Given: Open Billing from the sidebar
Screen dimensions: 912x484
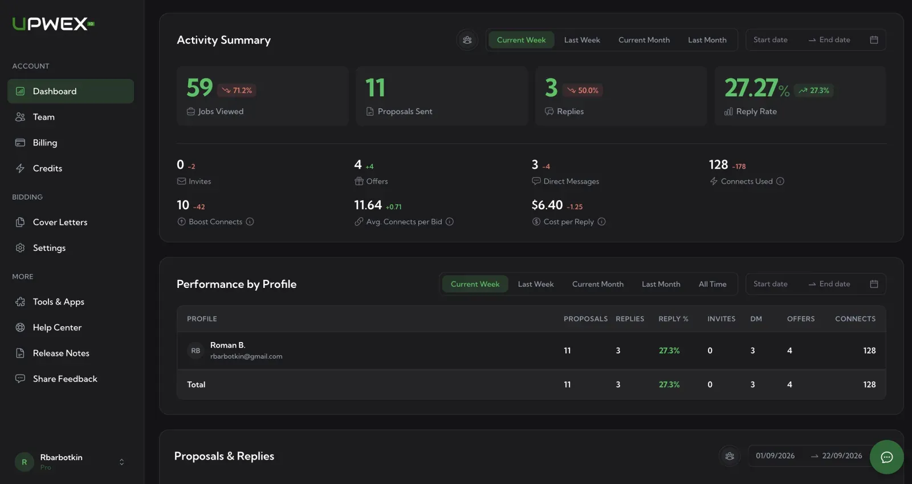Looking at the screenshot, I should (71, 143).
